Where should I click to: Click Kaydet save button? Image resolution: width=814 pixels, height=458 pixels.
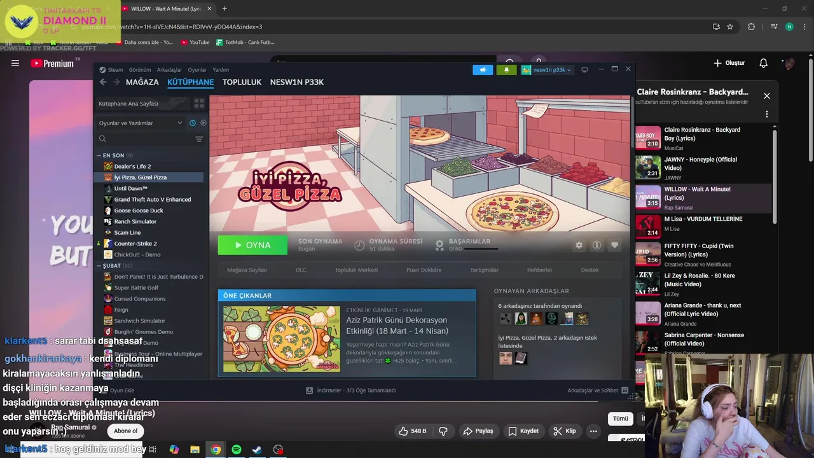coord(523,431)
